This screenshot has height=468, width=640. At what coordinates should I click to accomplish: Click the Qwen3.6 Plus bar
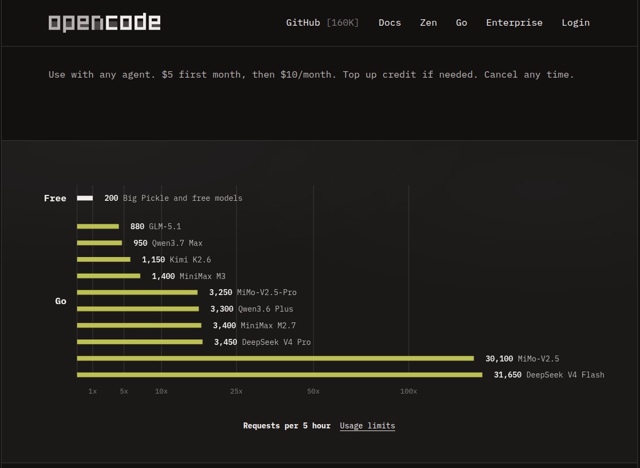pos(138,309)
